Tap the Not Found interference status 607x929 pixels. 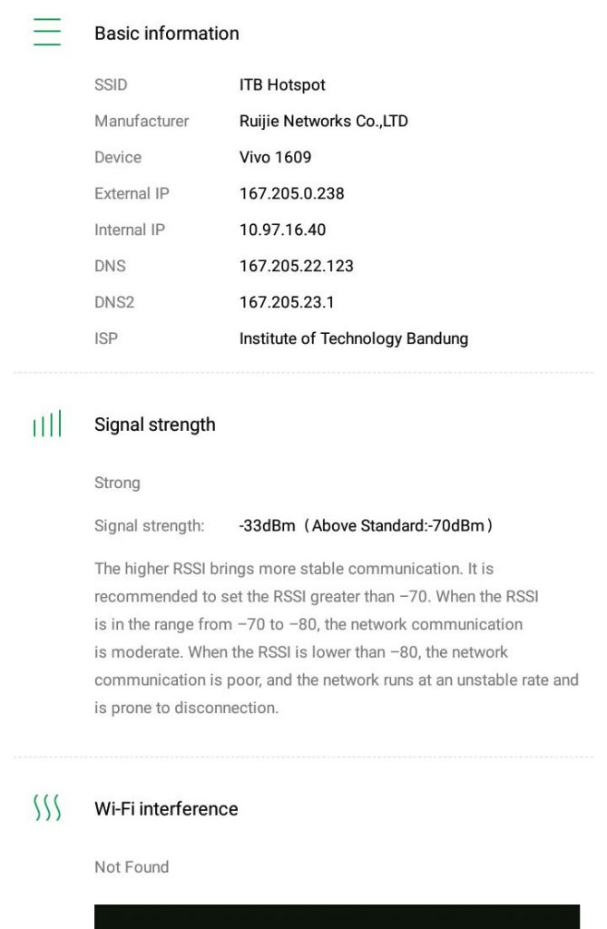pyautogui.click(x=132, y=866)
